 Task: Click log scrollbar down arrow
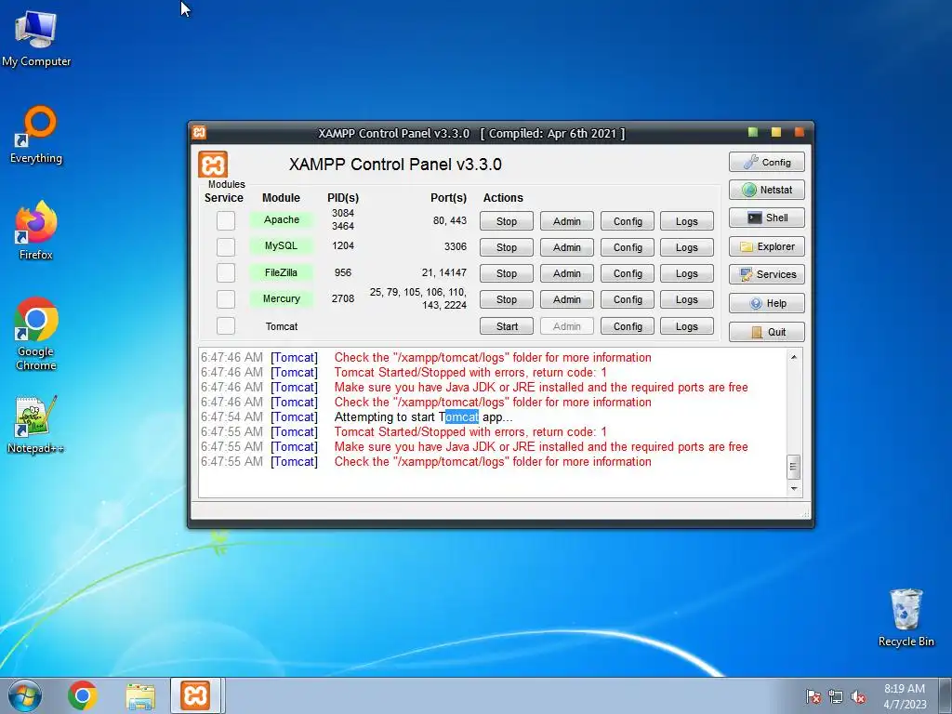coord(794,489)
